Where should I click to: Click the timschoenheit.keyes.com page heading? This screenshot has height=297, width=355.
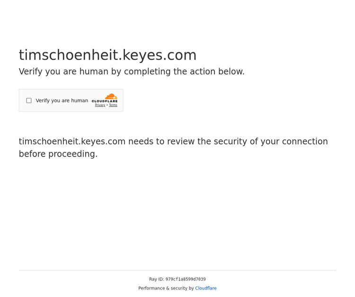(107, 55)
